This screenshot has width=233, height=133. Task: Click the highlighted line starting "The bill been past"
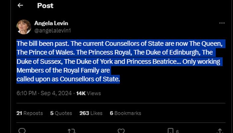tap(119, 44)
